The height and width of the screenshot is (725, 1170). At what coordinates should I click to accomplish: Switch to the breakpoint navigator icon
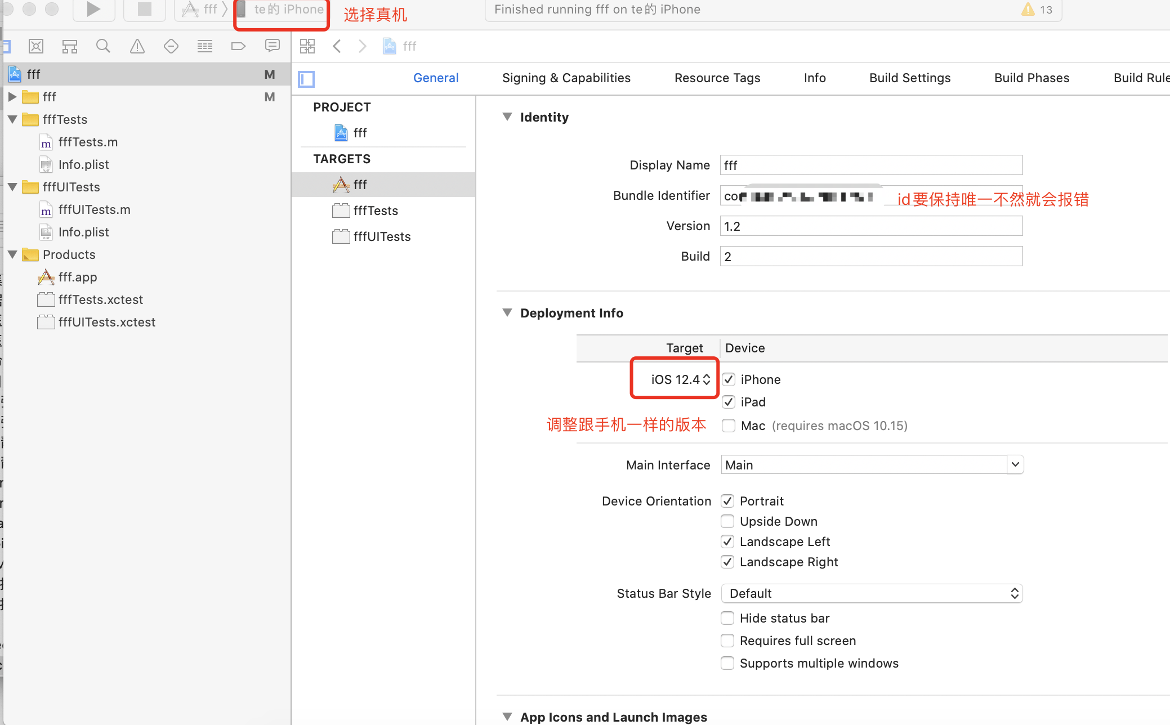pyautogui.click(x=238, y=46)
